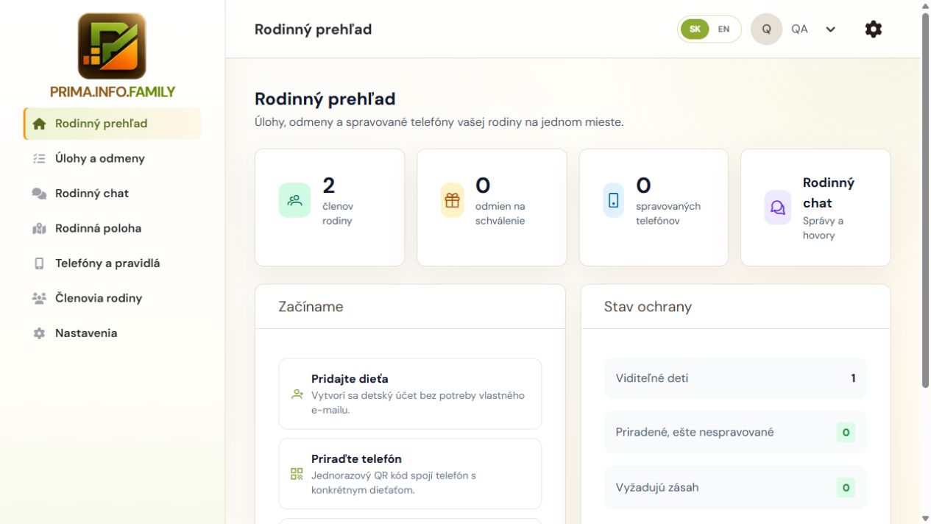
Task: Click the Priradené, ešte nespravované row
Action: (x=735, y=432)
